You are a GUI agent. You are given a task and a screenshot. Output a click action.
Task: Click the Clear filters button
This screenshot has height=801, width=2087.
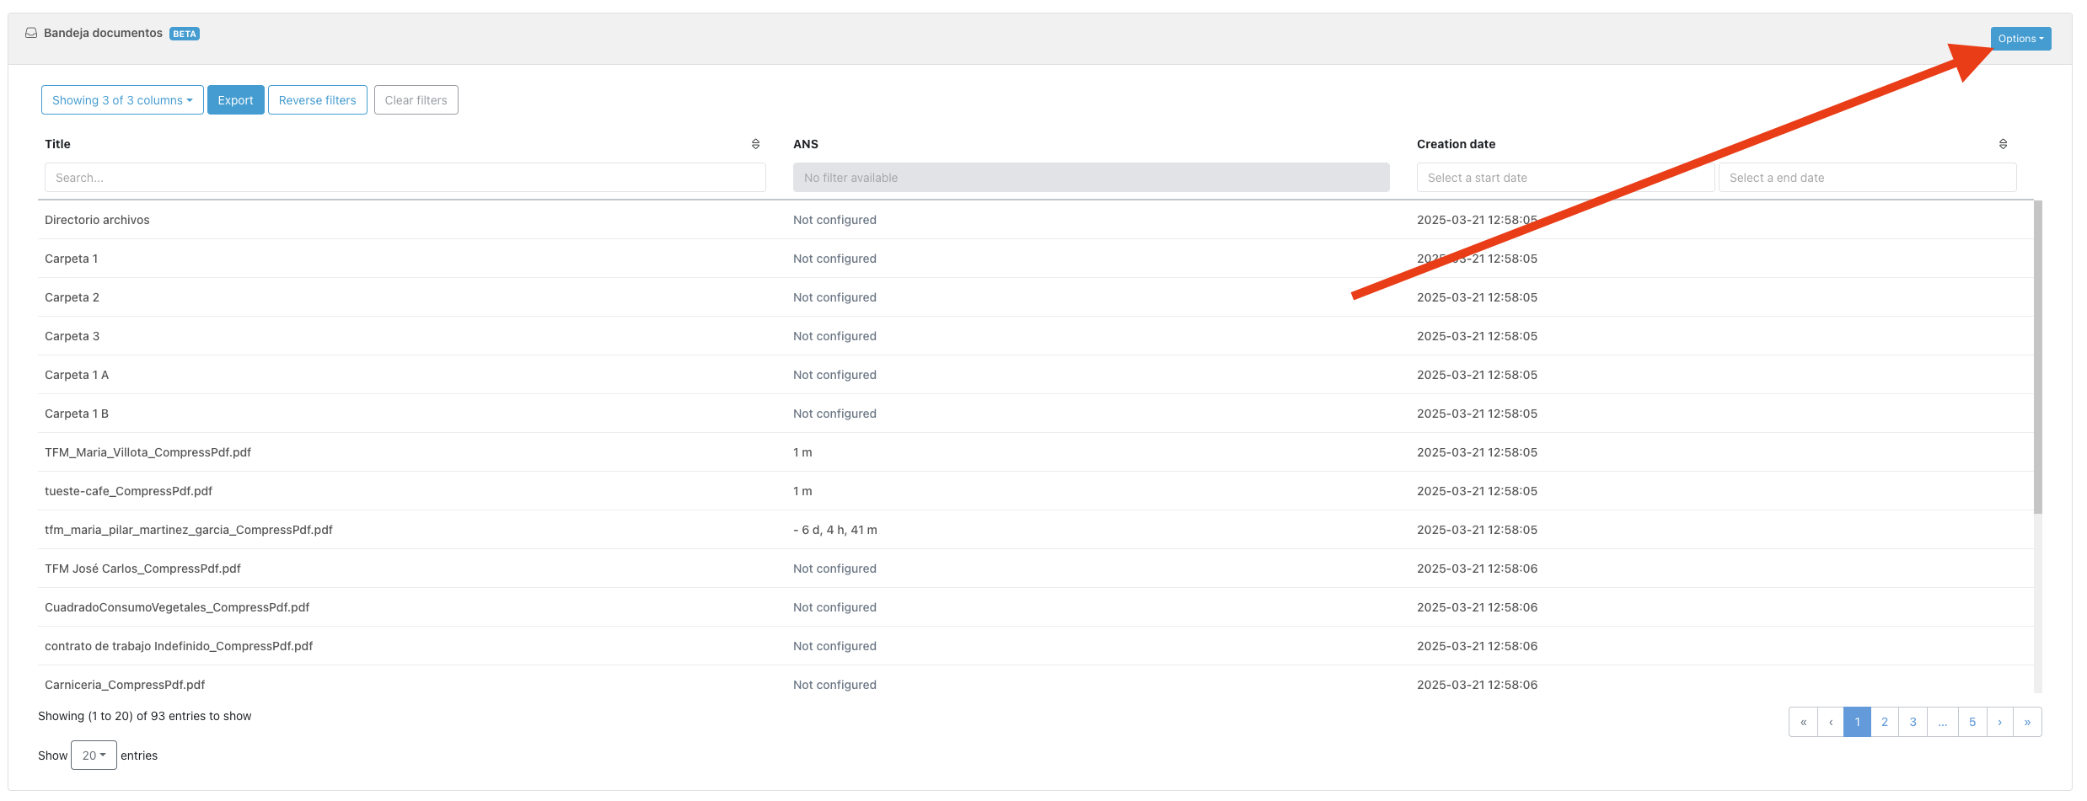click(416, 100)
